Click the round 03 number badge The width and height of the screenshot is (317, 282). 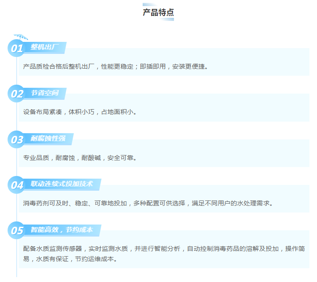[17, 139]
